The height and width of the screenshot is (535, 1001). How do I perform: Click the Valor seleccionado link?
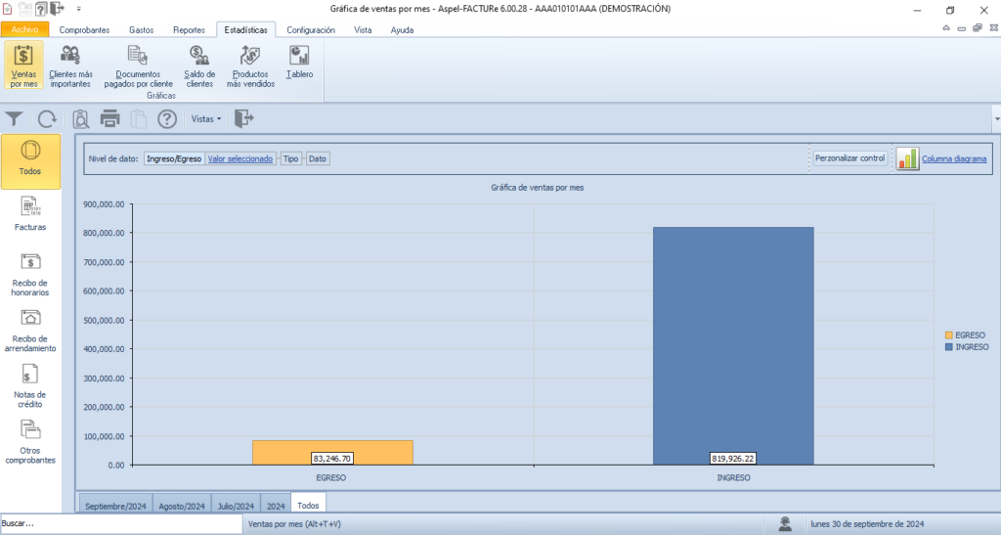click(240, 158)
